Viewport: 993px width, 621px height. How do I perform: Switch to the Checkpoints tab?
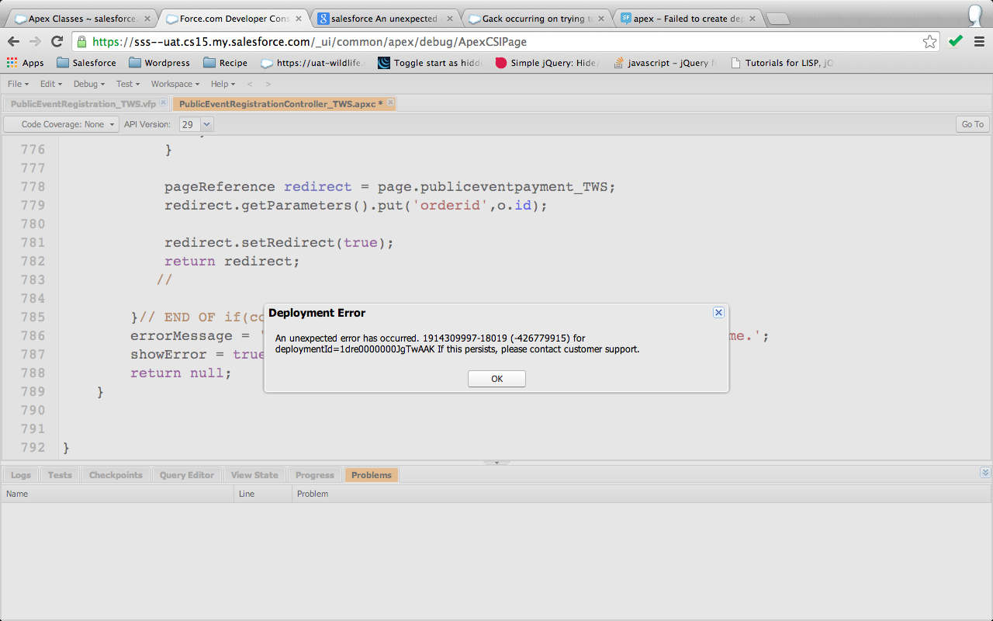116,475
